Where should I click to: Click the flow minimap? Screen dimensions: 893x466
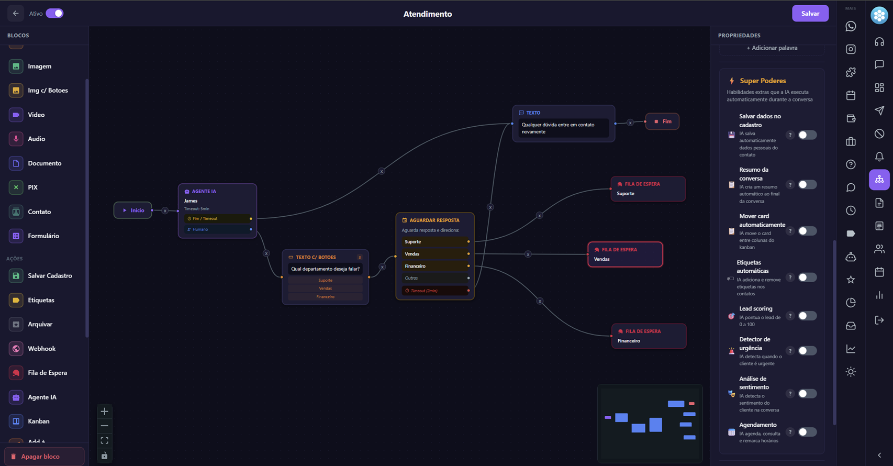(650, 423)
